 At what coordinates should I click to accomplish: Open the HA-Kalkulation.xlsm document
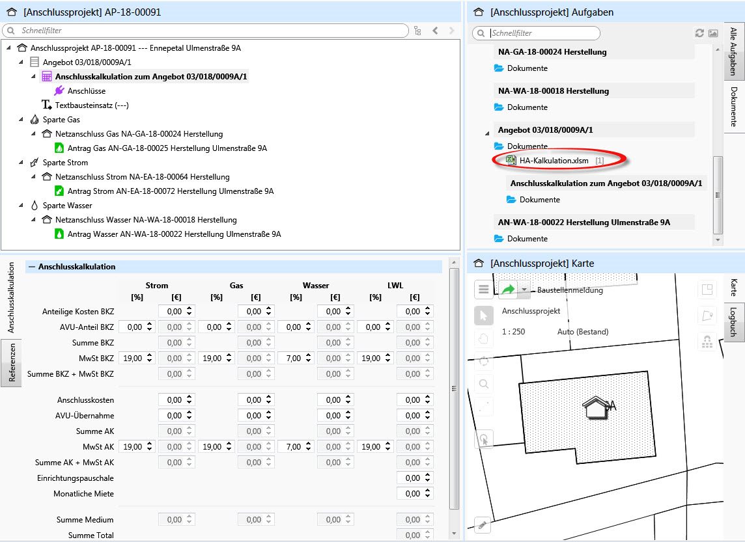tap(555, 160)
